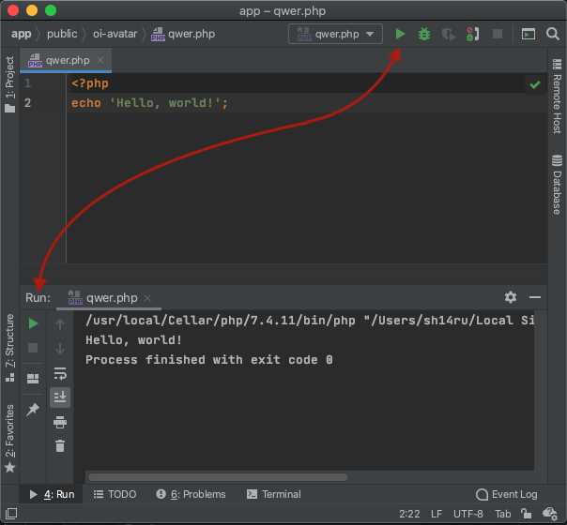This screenshot has width=567, height=525.
Task: Click the 2:22 cursor position in status bar
Action: pos(409,514)
